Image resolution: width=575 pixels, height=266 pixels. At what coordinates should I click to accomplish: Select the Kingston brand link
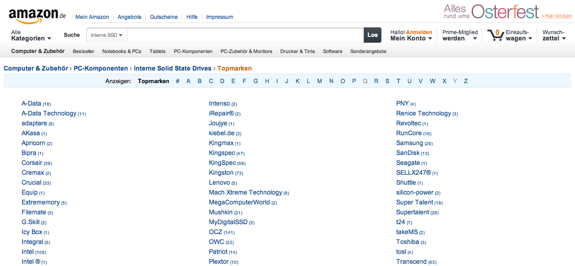point(221,173)
